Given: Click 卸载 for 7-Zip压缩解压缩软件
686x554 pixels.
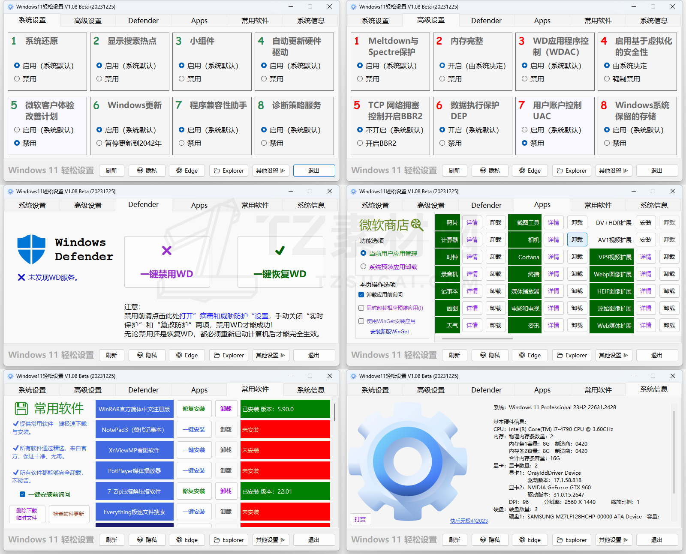Looking at the screenshot, I should tap(226, 491).
